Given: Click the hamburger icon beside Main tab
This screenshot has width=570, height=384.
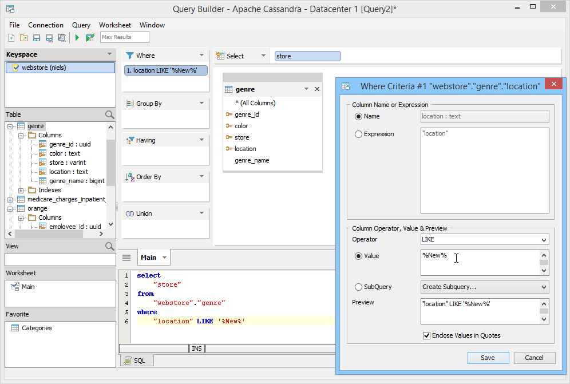Looking at the screenshot, I should pyautogui.click(x=126, y=258).
